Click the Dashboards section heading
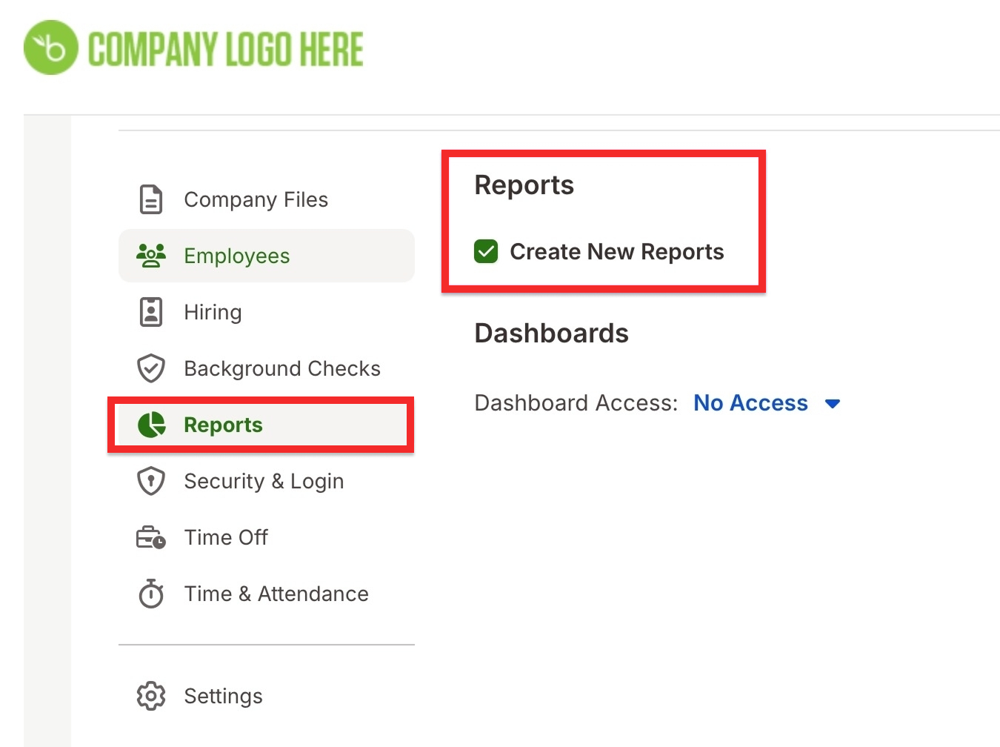Image resolution: width=1000 pixels, height=747 pixels. (552, 333)
